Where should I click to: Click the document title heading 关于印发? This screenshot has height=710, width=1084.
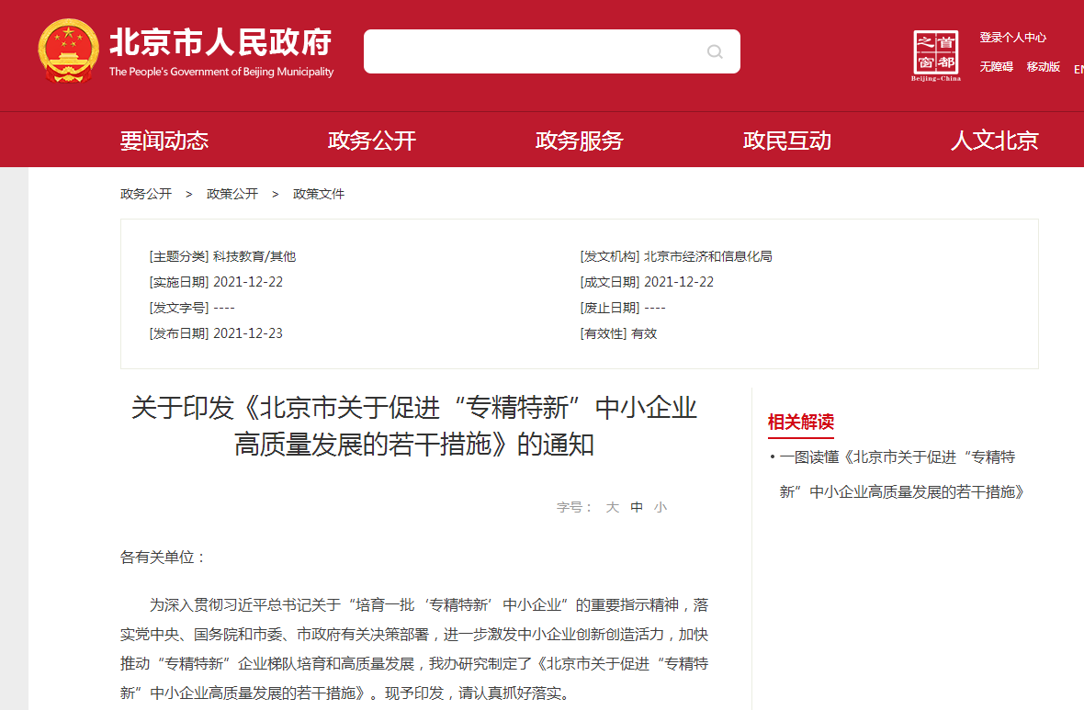414,426
